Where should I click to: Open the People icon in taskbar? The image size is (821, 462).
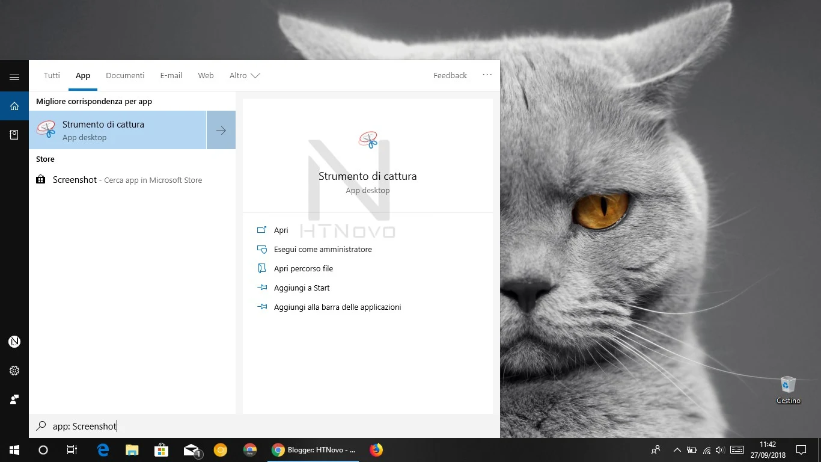656,450
